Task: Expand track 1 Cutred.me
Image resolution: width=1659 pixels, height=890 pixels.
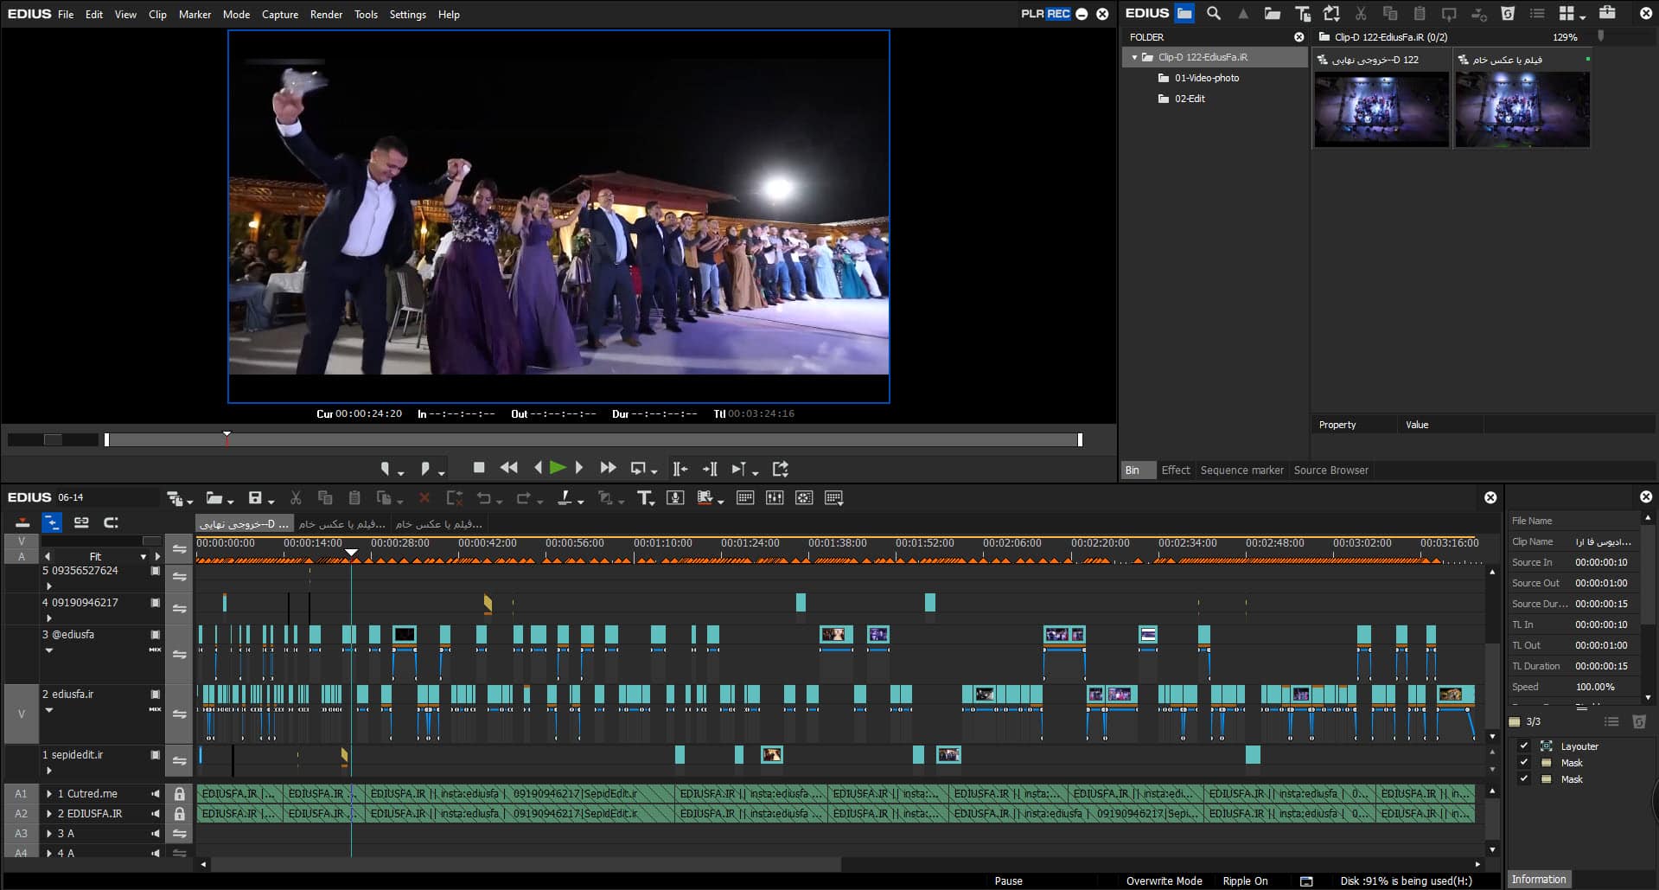Action: [x=49, y=794]
